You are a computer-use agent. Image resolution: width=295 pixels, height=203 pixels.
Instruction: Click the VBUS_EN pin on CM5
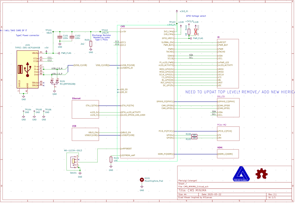click(126, 133)
